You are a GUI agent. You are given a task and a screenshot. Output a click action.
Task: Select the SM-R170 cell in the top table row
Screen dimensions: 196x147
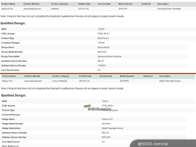click(x=123, y=9)
